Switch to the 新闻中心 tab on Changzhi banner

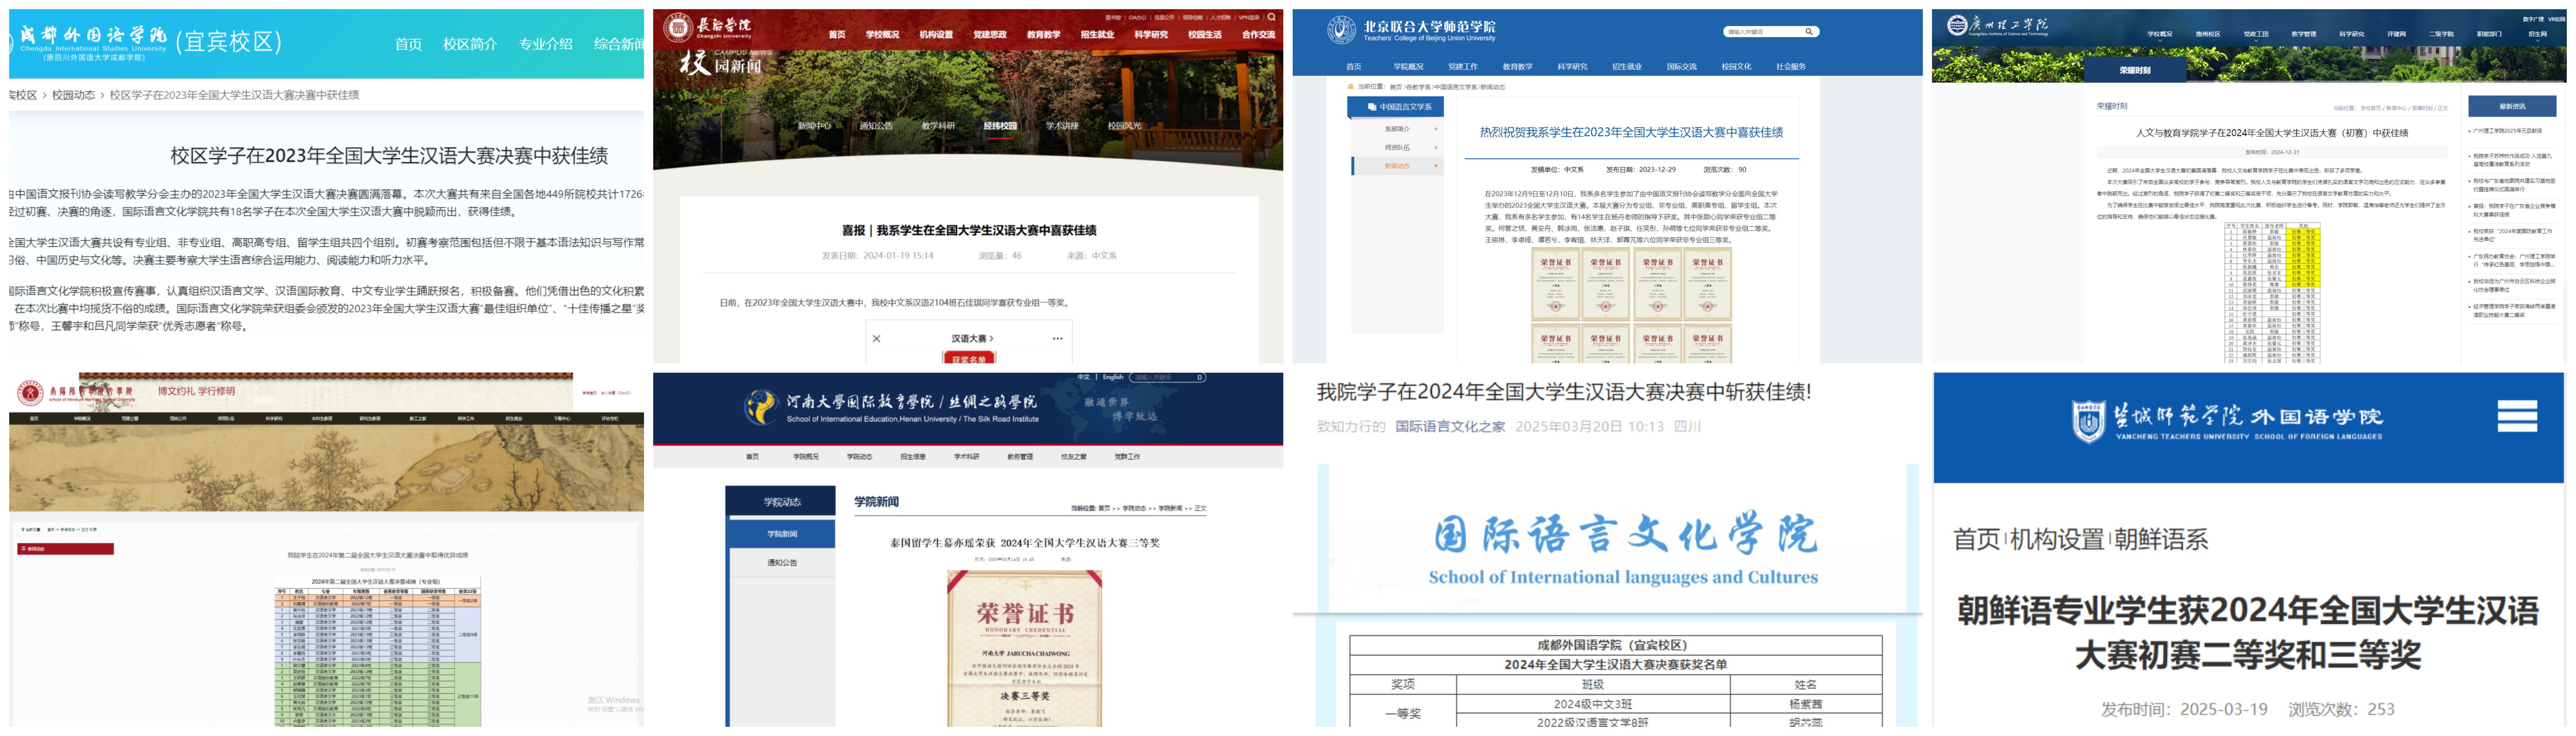click(814, 126)
